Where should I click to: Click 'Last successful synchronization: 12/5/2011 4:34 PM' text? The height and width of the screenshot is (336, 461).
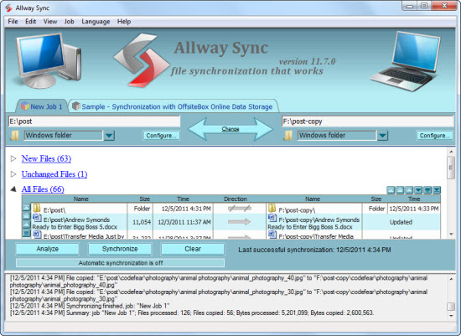314,250
